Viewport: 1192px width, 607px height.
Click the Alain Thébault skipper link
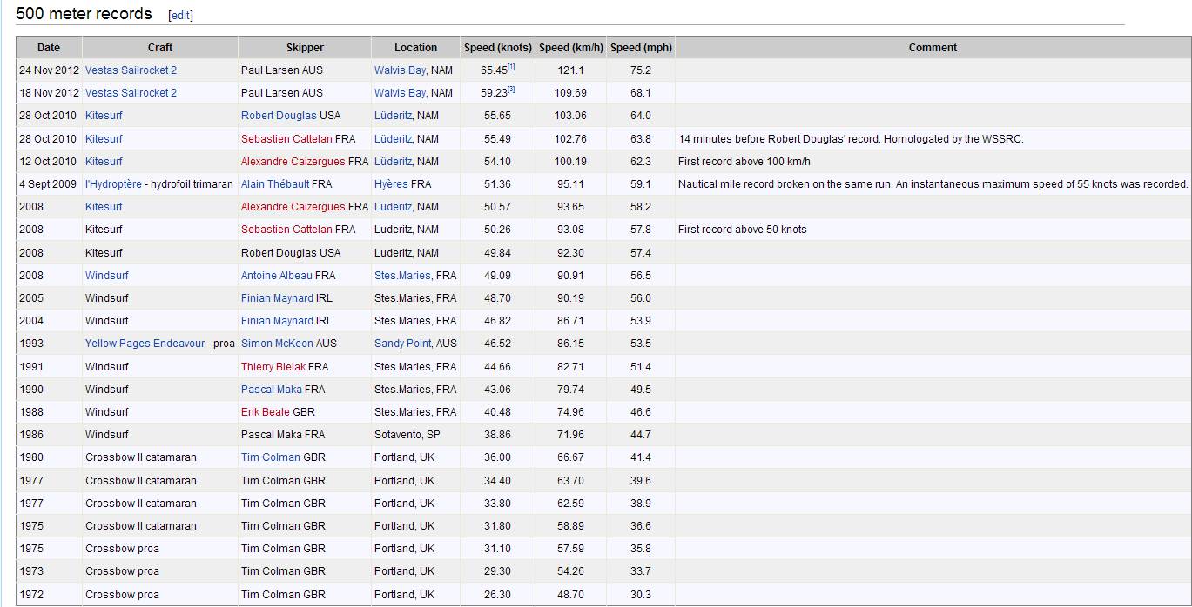point(274,184)
